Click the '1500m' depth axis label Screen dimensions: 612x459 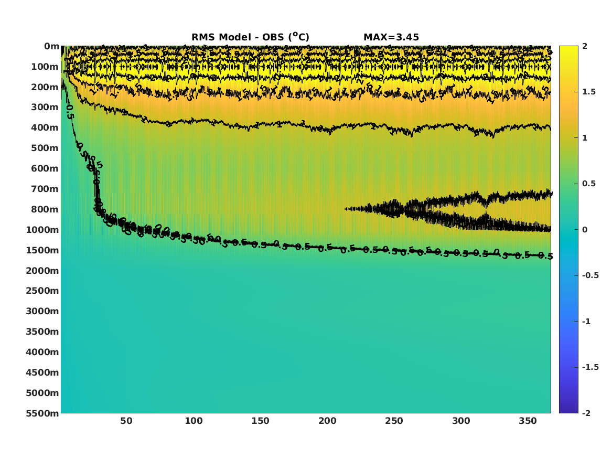(42, 250)
